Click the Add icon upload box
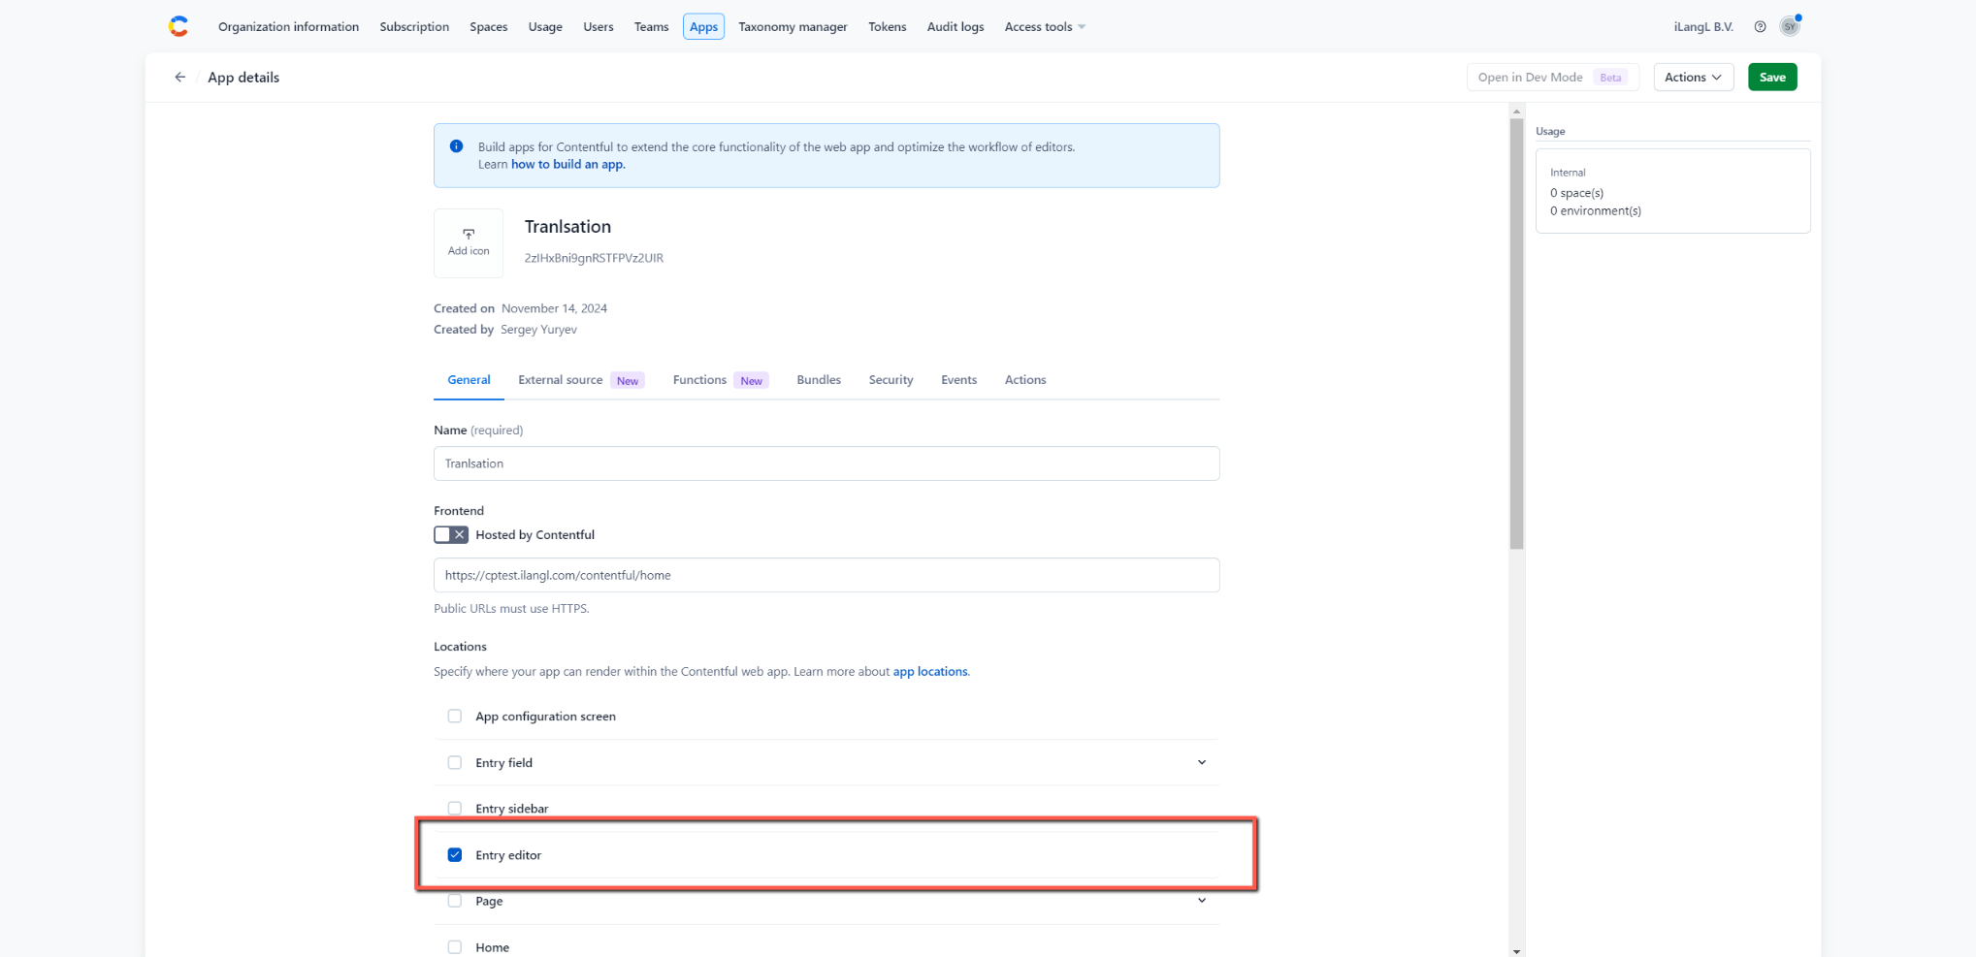Screen dimensions: 1976x957 (x=469, y=242)
